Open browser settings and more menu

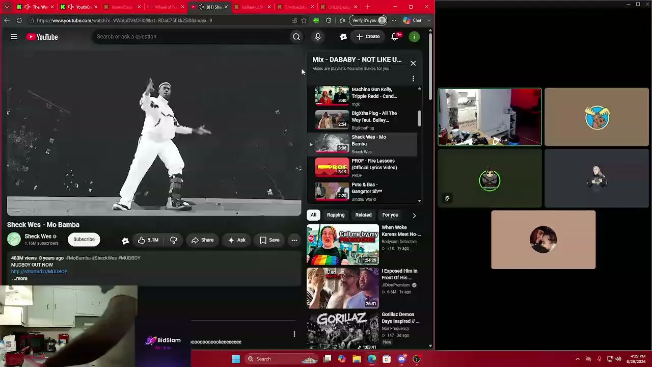coord(394,20)
